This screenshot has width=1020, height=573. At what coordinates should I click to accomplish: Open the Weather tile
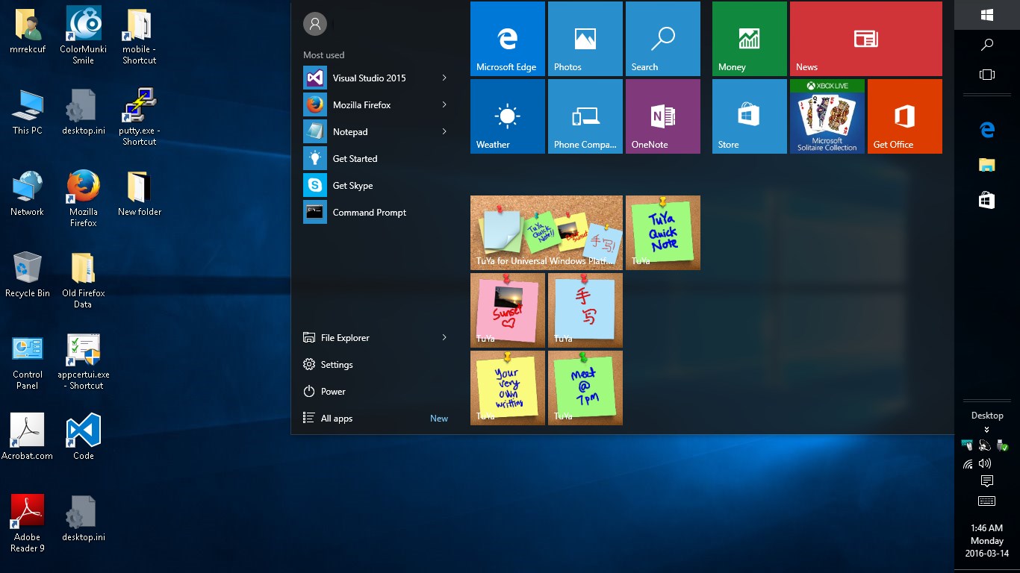coord(508,116)
